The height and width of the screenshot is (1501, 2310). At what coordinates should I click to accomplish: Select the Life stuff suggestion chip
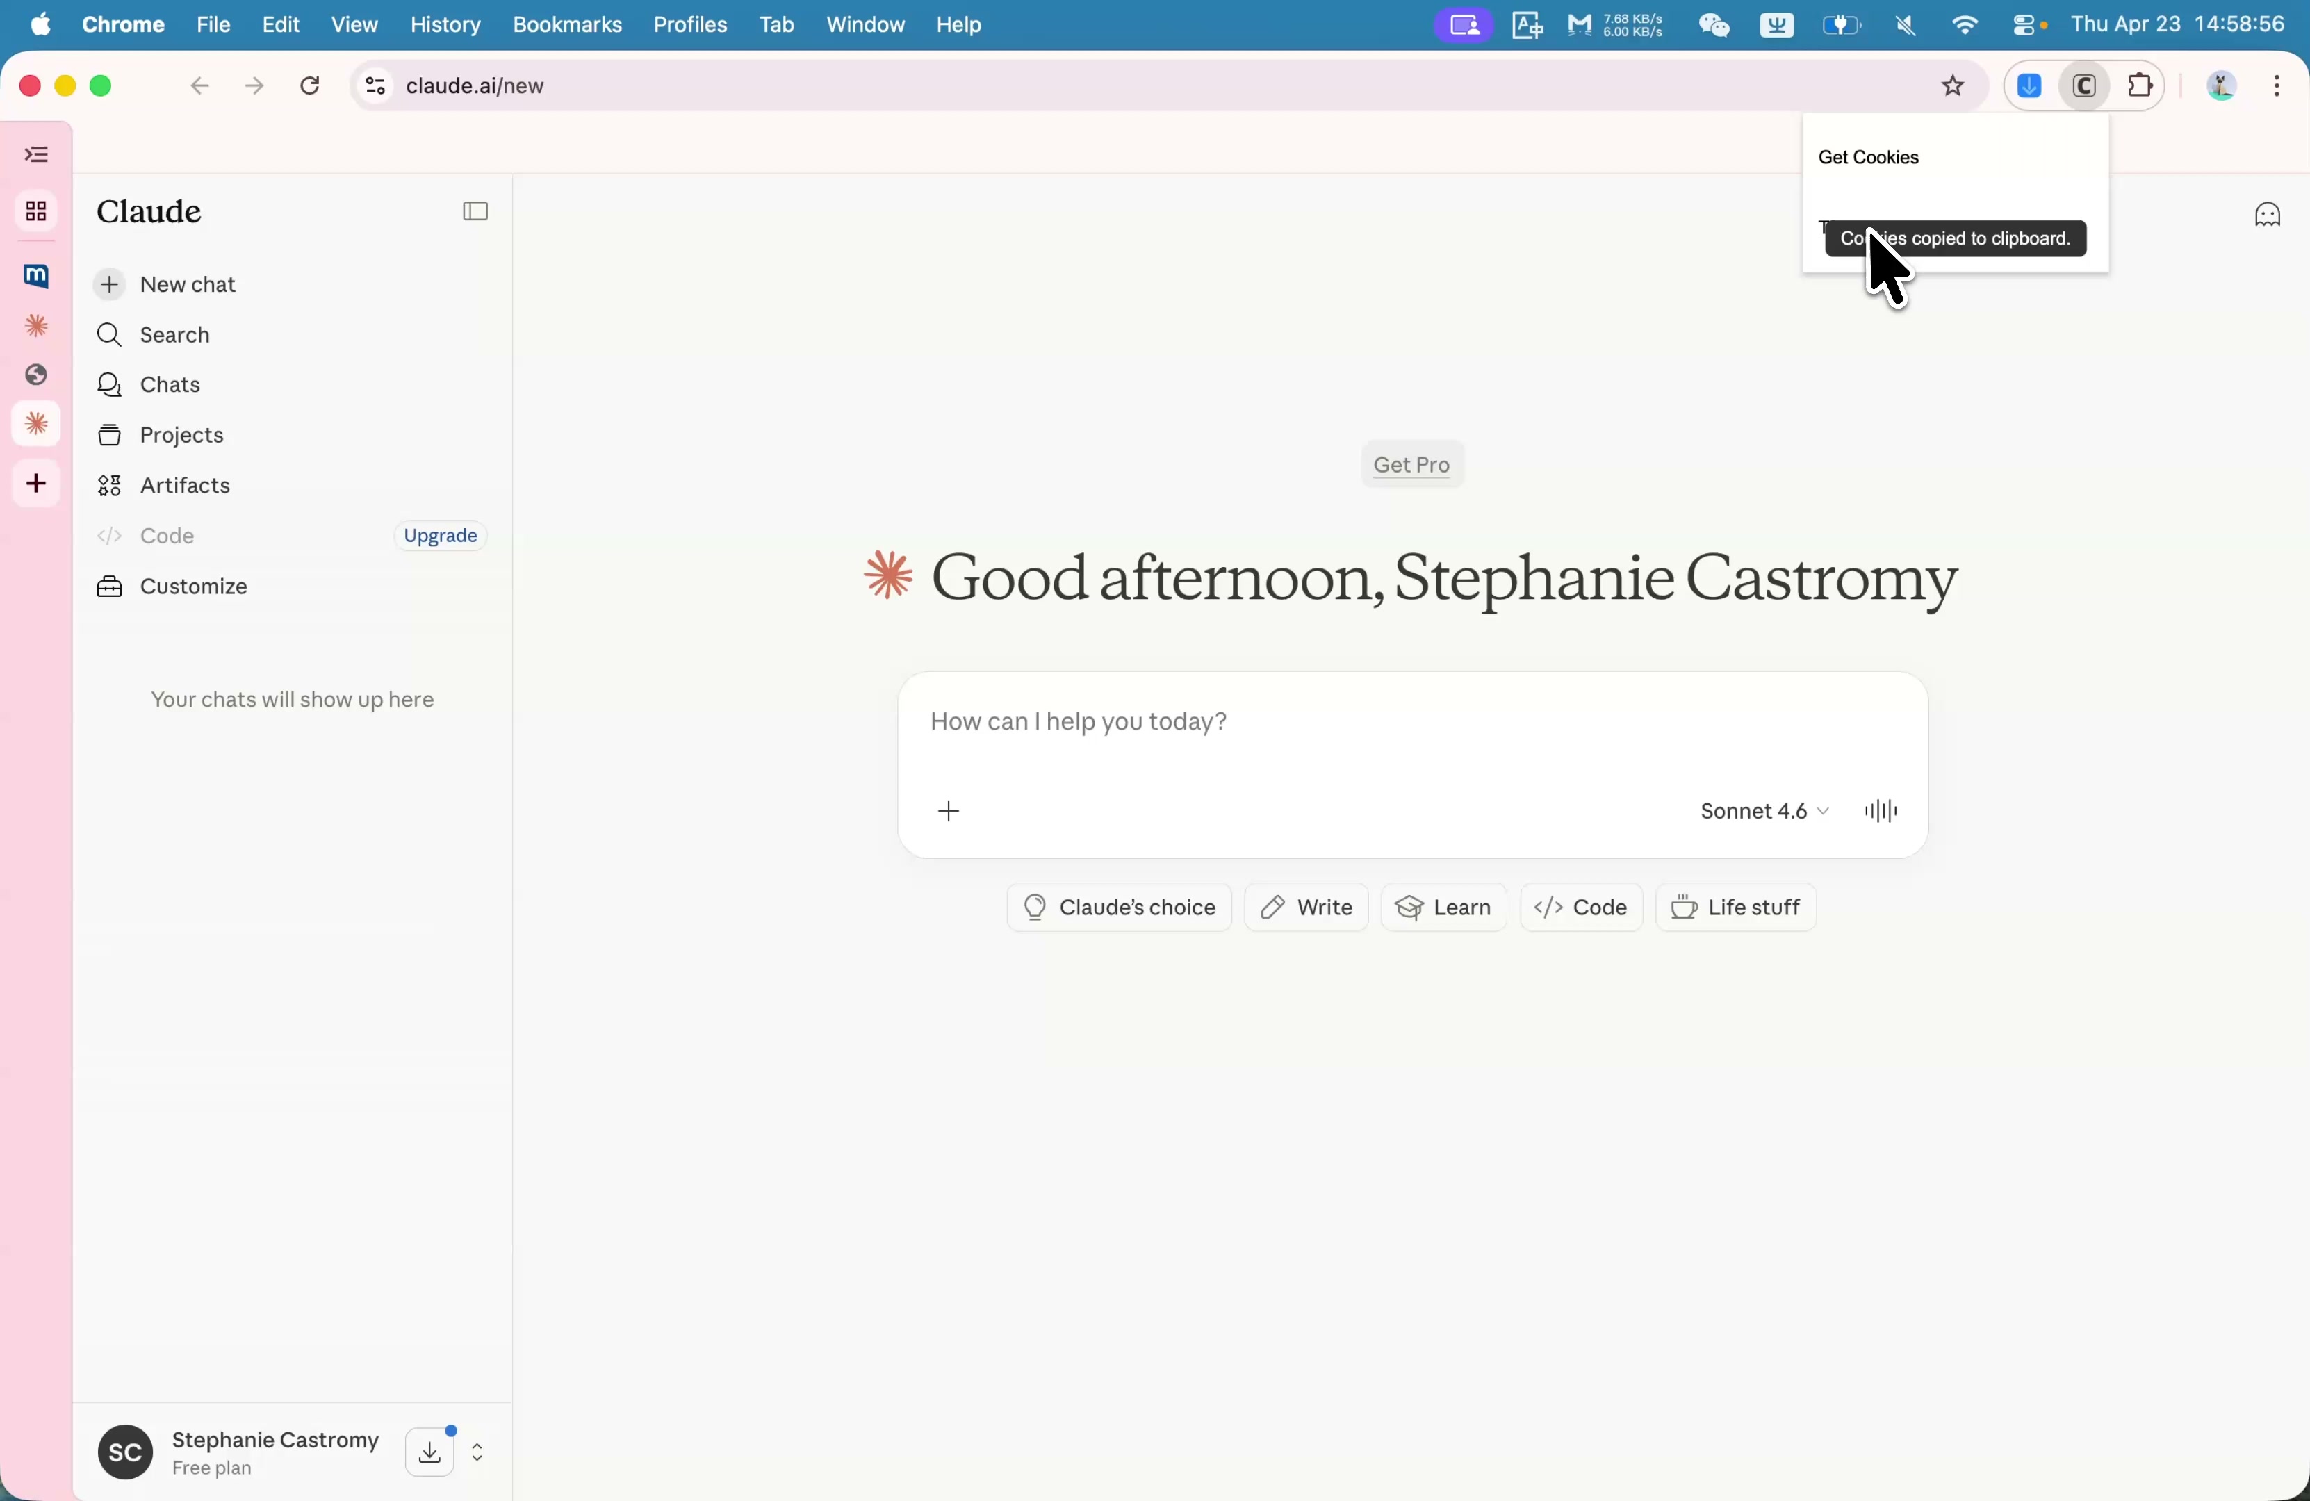pos(1737,908)
